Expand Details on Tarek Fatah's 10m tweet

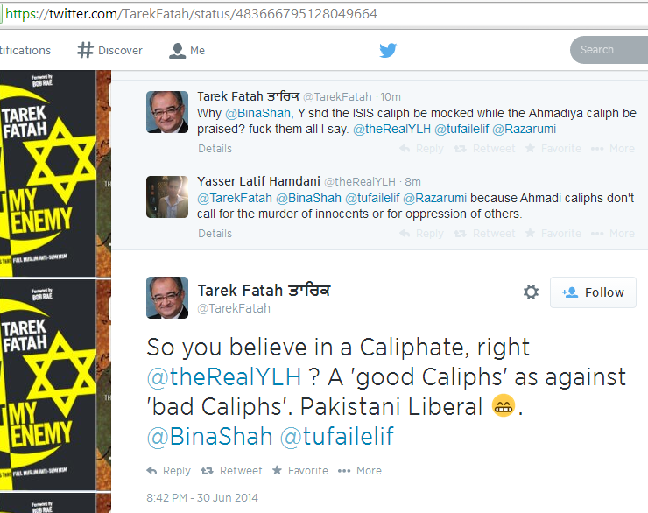[x=215, y=149]
